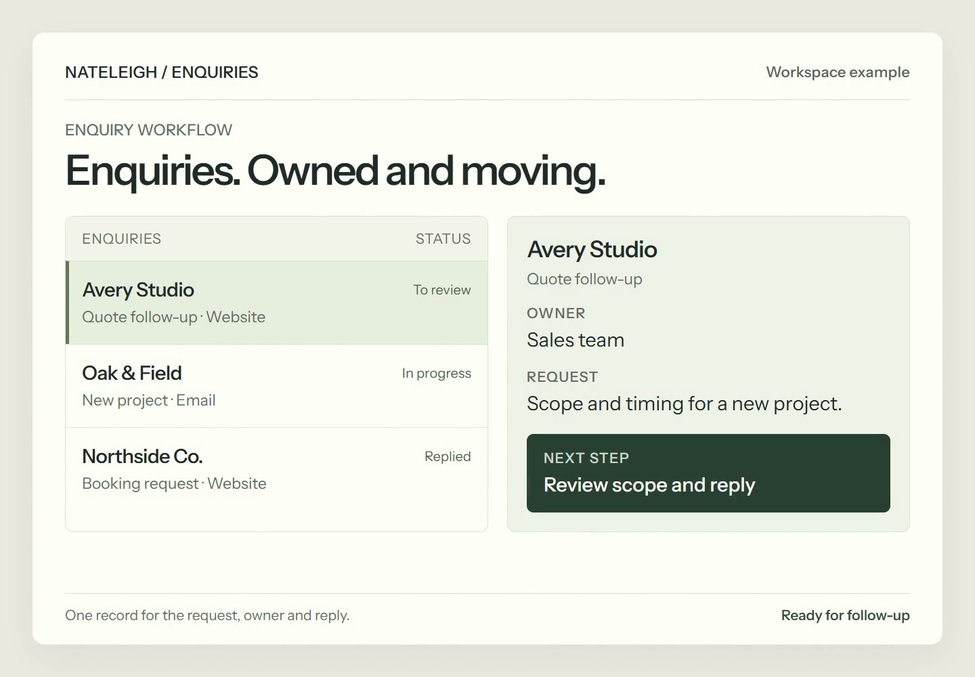975x677 pixels.
Task: Click the NEXT STEP label
Action: 586,458
